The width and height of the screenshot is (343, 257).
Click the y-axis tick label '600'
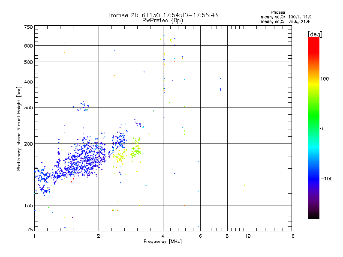pos(28,46)
